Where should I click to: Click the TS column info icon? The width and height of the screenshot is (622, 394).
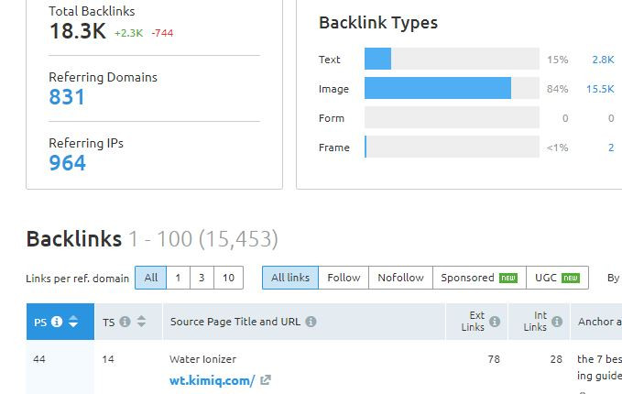[x=125, y=322]
